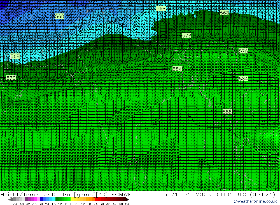
Task: Pick the magenta swatch in the legend
Action: [35, 199]
